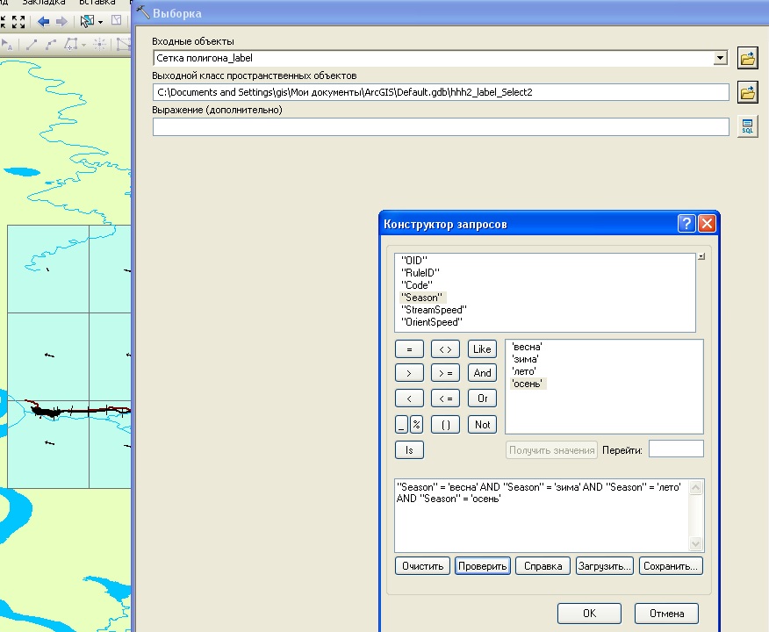Click the <= operator button
The width and height of the screenshot is (769, 632).
click(445, 399)
